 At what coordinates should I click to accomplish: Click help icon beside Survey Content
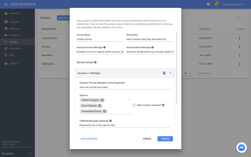click(95, 62)
